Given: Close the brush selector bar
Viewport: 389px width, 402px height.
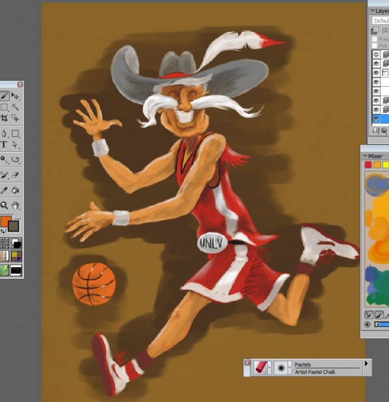Looking at the screenshot, I should tap(247, 362).
